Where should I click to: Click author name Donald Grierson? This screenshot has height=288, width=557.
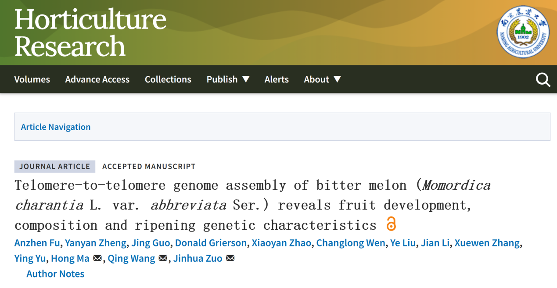pos(211,243)
